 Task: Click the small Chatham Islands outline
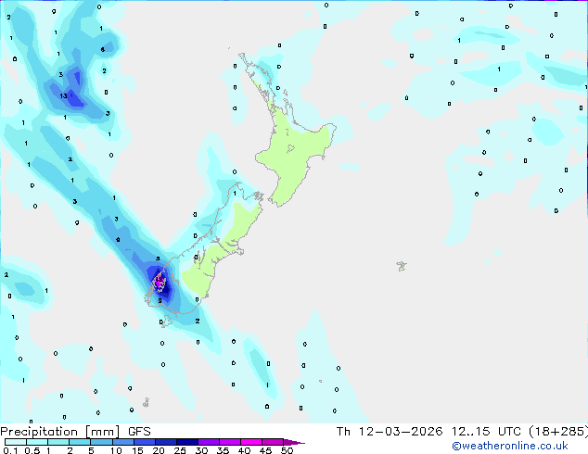tap(402, 266)
